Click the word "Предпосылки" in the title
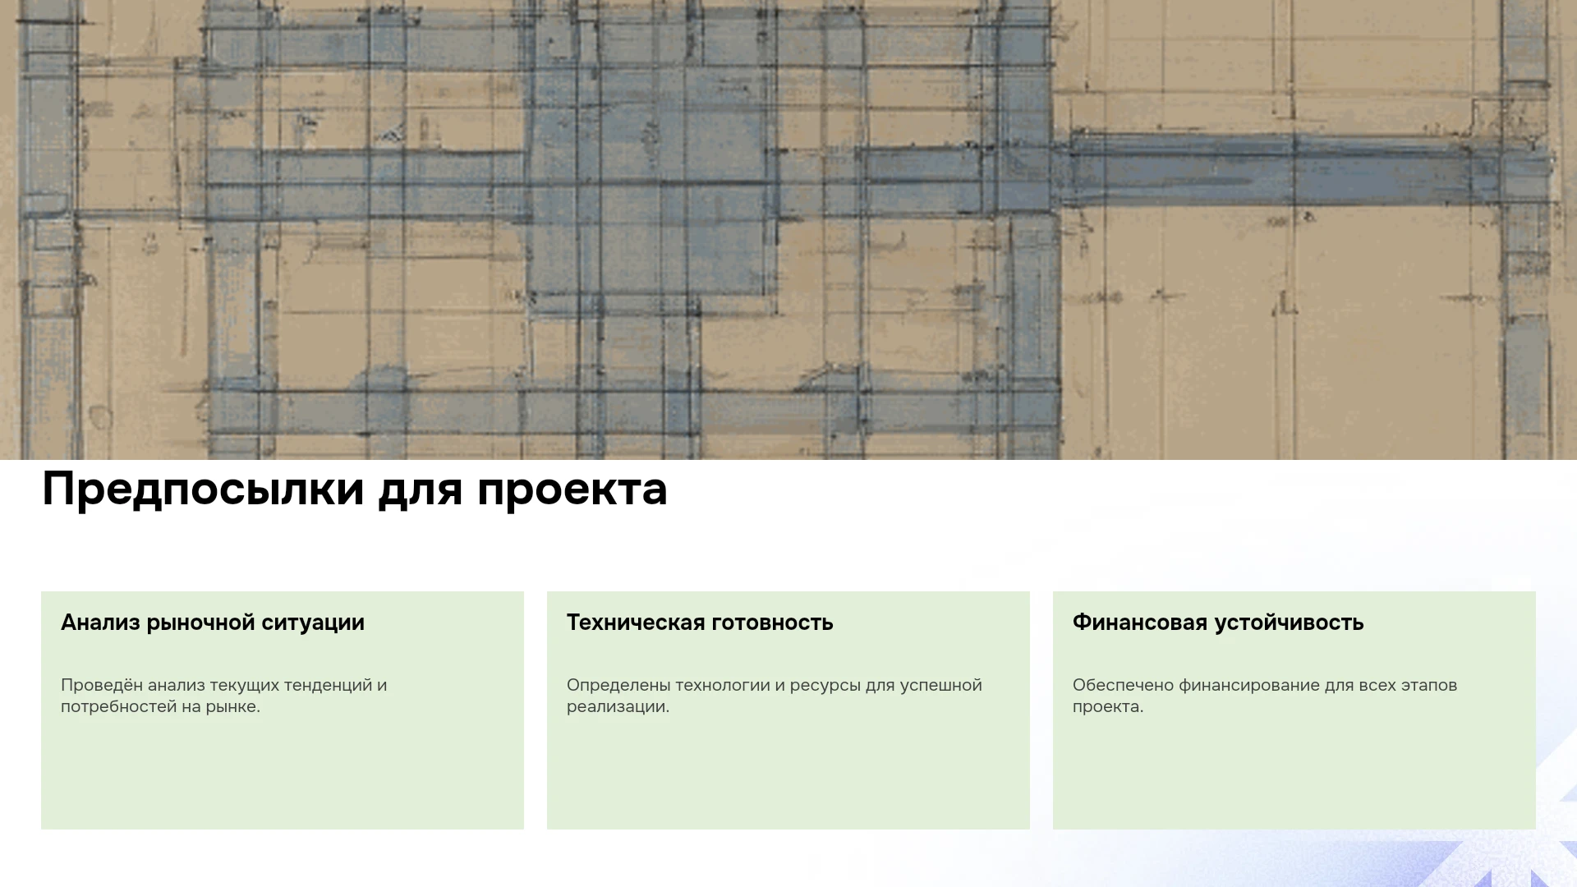The height and width of the screenshot is (887, 1577). (203, 489)
